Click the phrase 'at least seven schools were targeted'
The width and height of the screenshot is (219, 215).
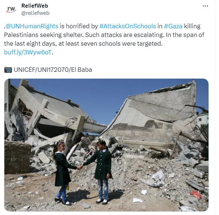(x=110, y=44)
